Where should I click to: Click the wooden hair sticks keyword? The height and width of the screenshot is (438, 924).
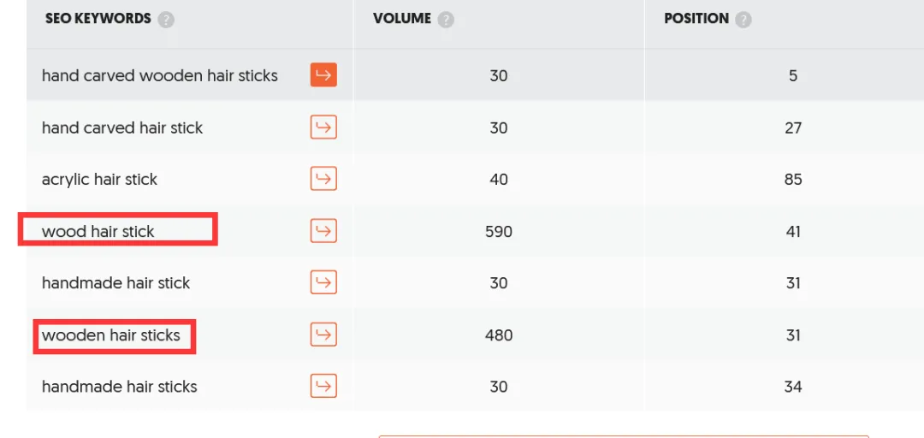pyautogui.click(x=111, y=334)
